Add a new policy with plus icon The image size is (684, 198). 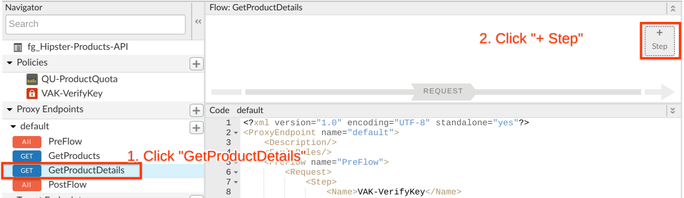coord(196,64)
